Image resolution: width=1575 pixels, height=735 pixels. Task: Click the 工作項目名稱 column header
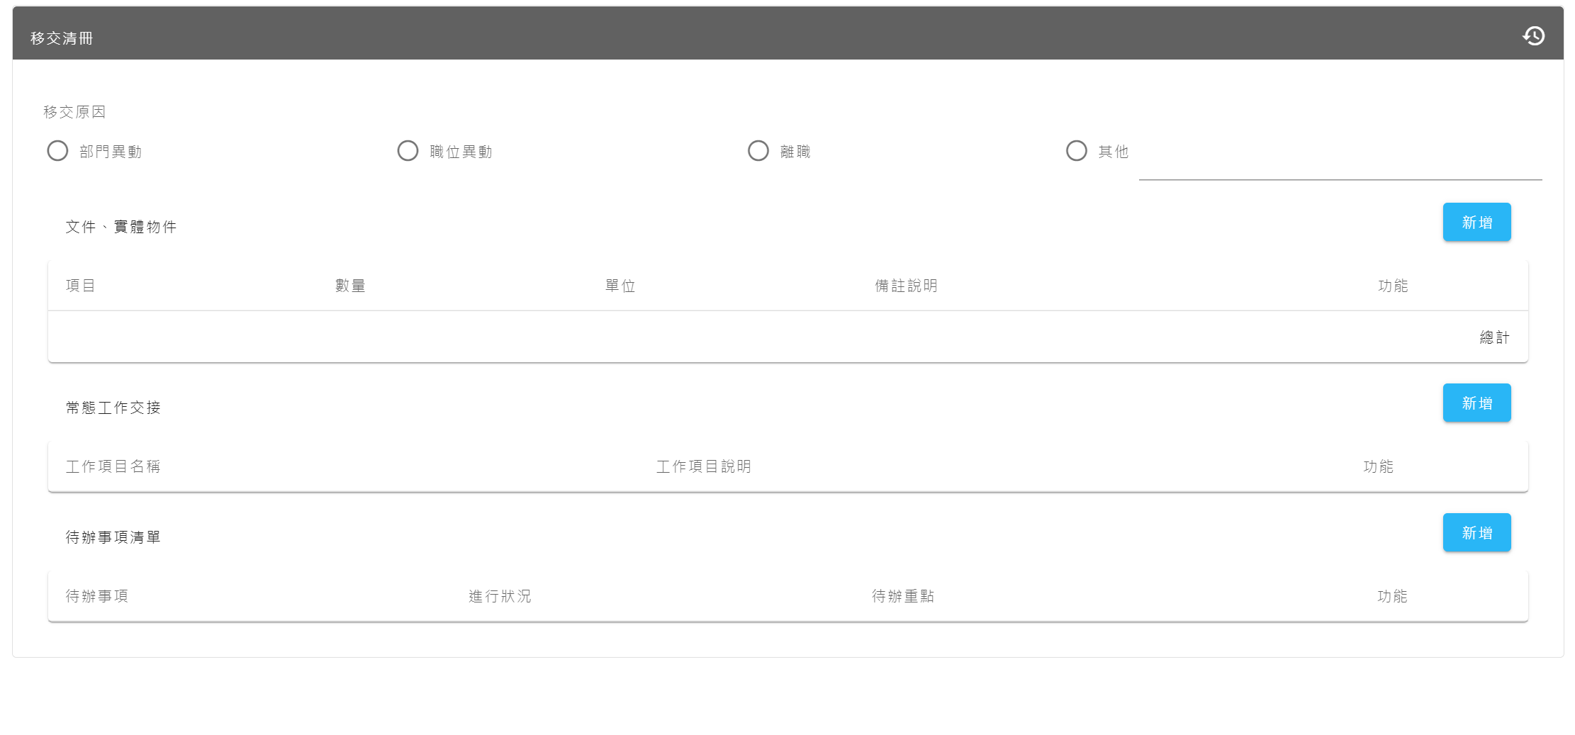[x=113, y=466]
